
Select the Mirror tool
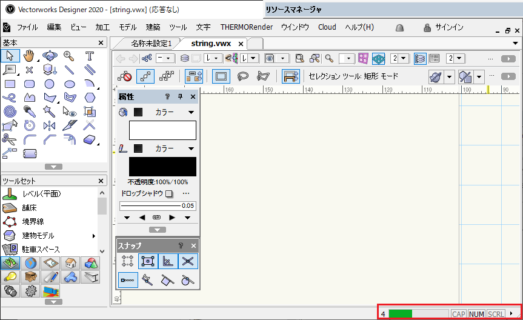tap(49, 125)
